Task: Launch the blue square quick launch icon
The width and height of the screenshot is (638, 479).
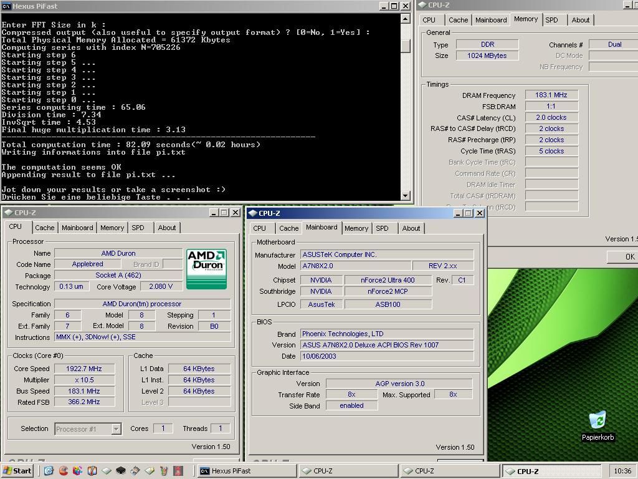Action: tap(49, 471)
